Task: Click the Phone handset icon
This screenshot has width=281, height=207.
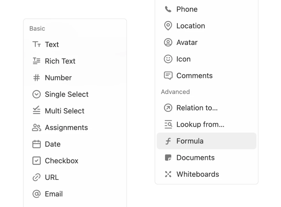Action: click(168, 9)
